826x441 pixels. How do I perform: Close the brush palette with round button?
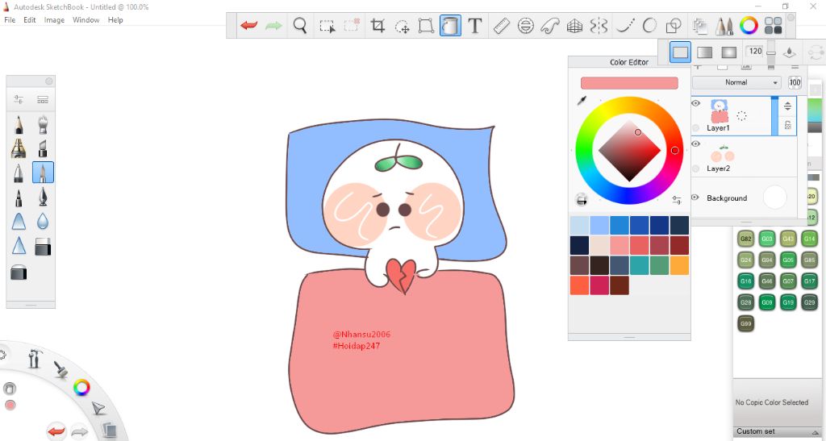pyautogui.click(x=49, y=81)
